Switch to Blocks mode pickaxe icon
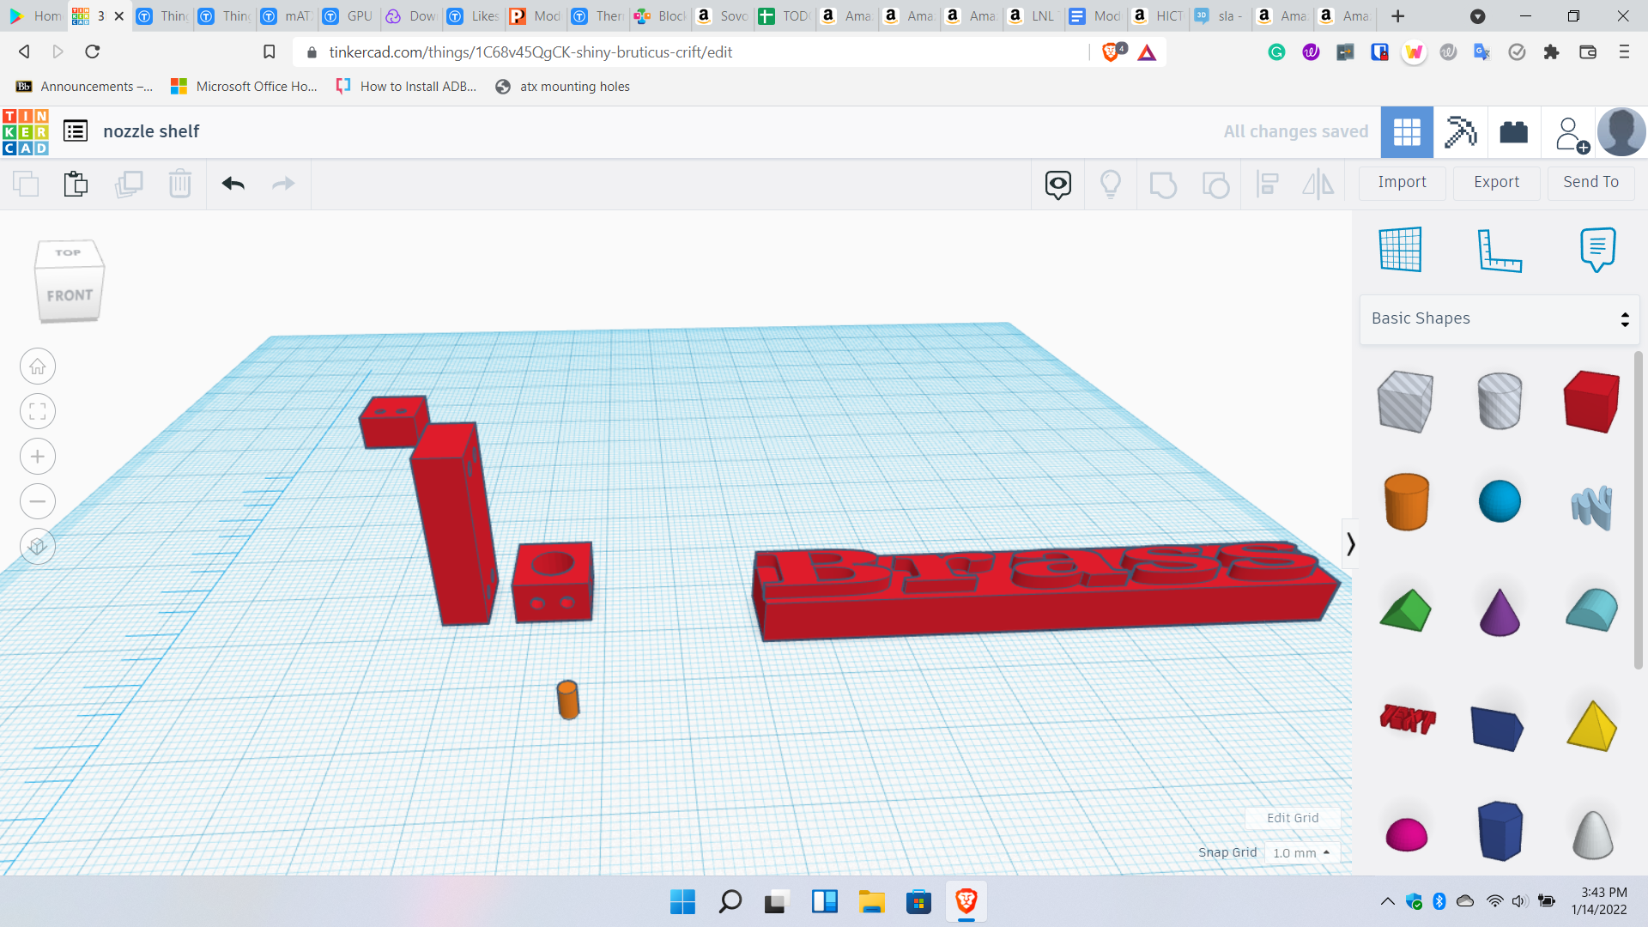The height and width of the screenshot is (927, 1648). pos(1460,132)
